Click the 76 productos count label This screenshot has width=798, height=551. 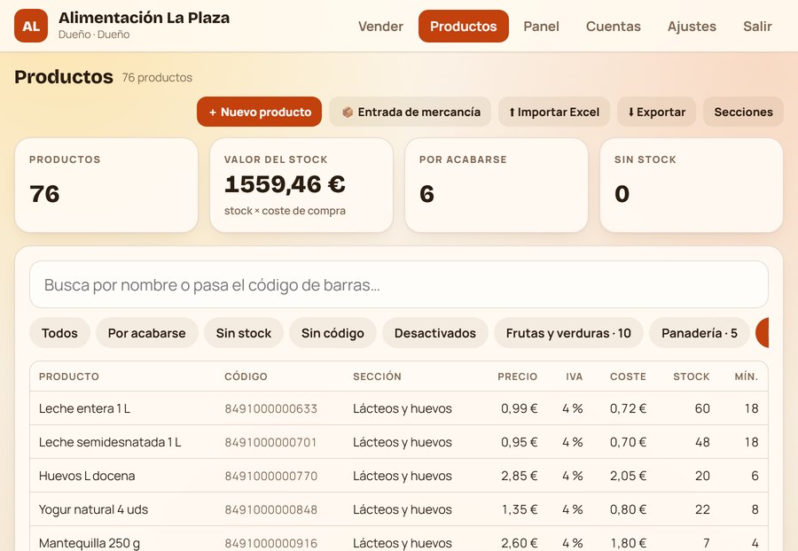[157, 77]
